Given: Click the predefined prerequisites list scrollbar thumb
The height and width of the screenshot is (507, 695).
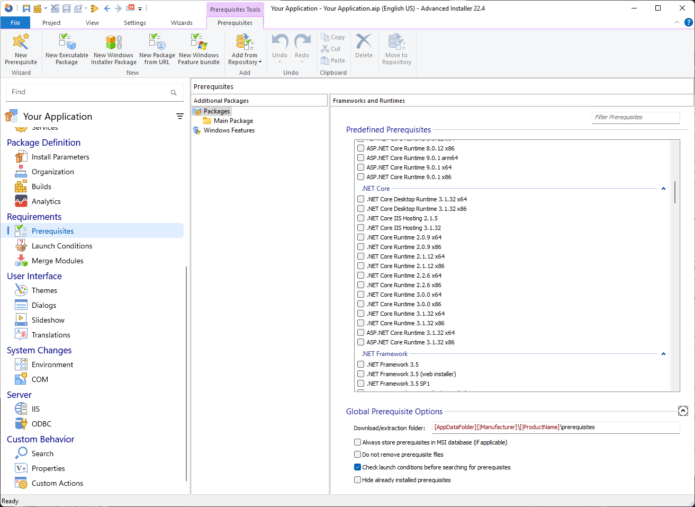Looking at the screenshot, I should tap(675, 192).
